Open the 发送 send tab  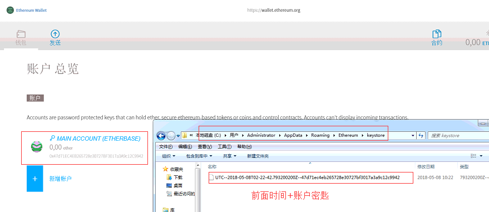point(55,38)
